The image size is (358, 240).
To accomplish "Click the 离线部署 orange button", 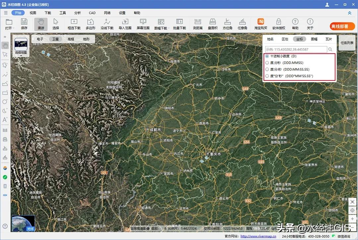I will click(342, 26).
